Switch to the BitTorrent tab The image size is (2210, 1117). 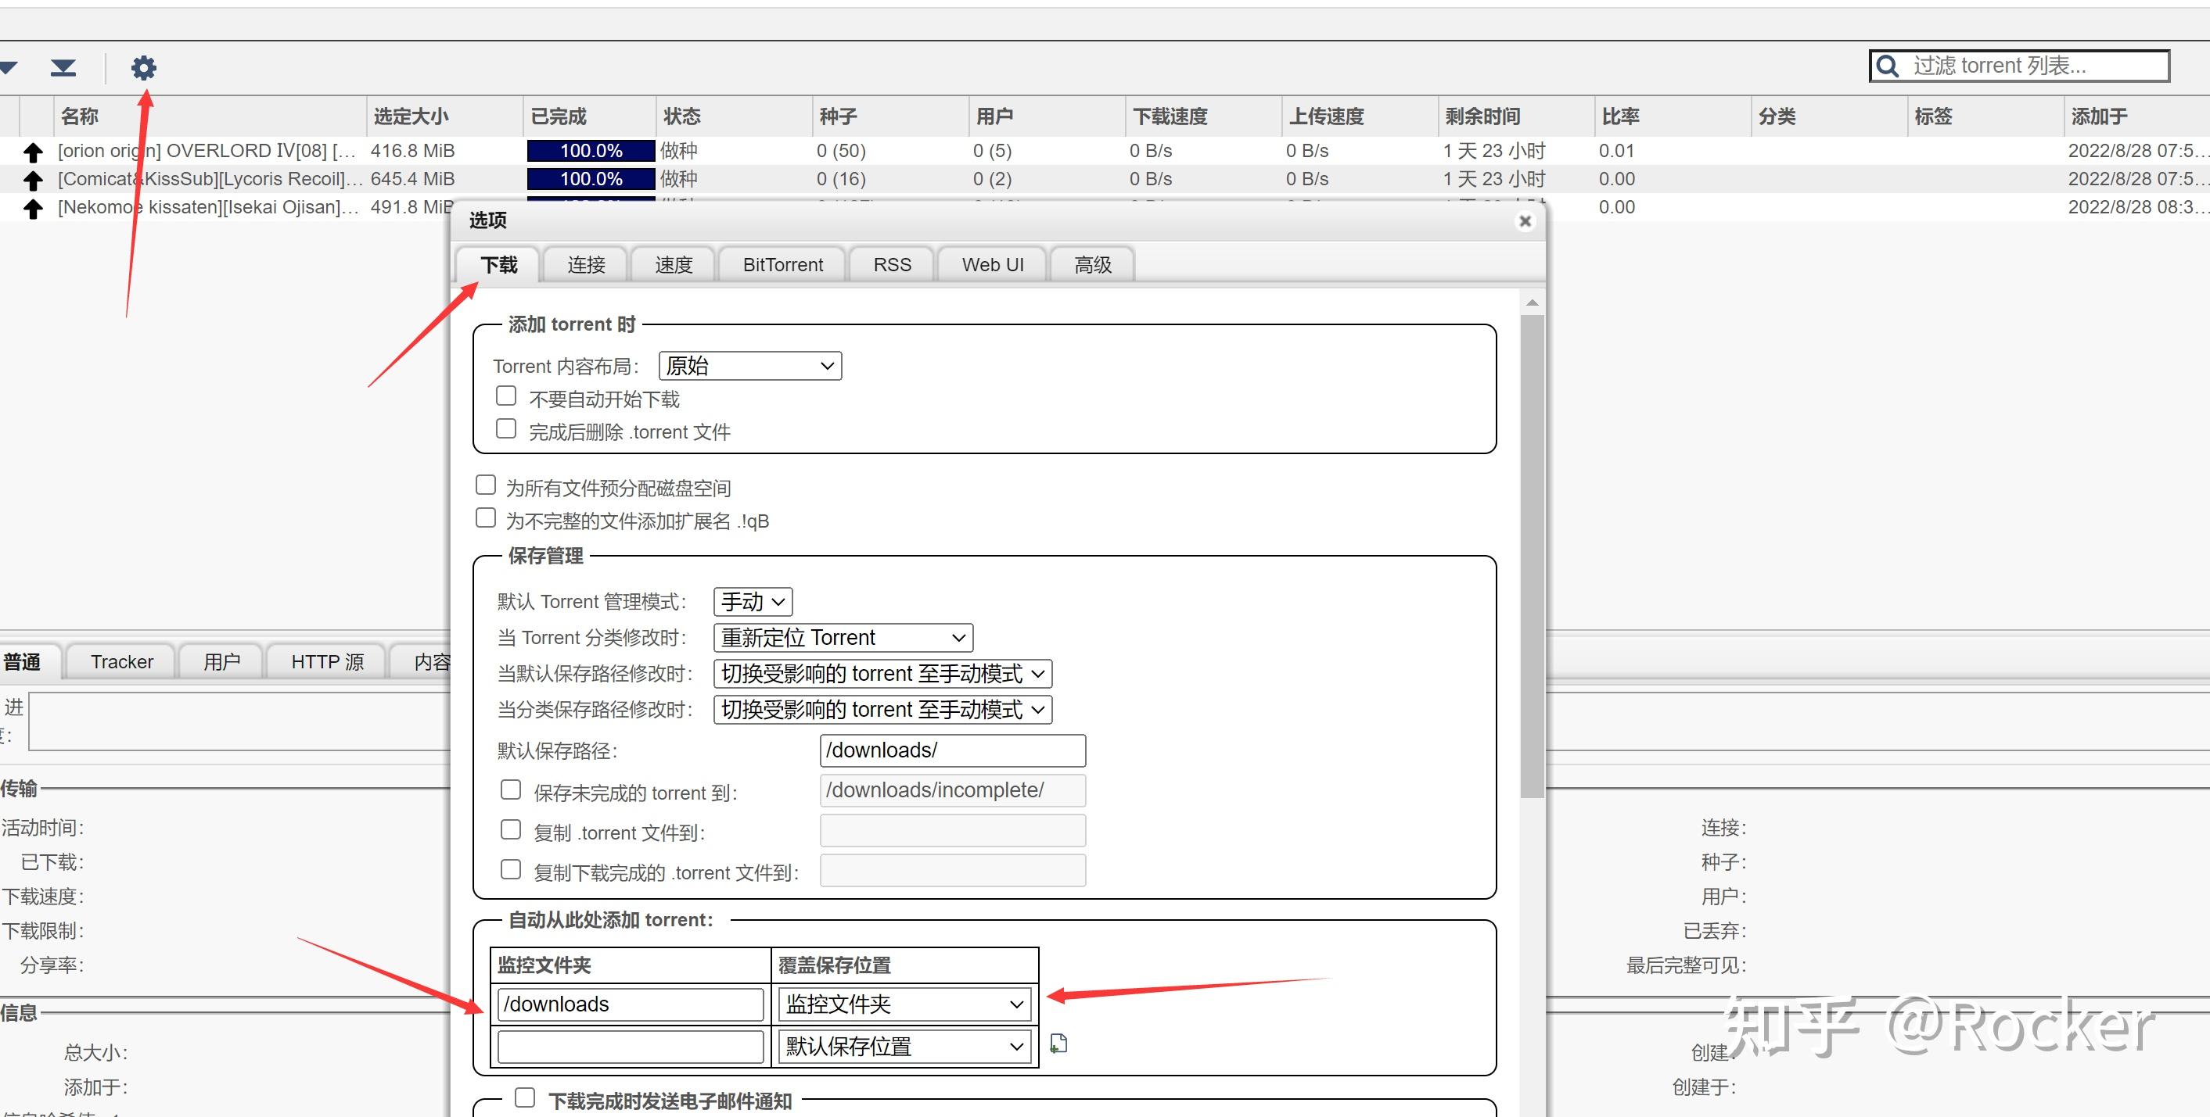pyautogui.click(x=782, y=264)
